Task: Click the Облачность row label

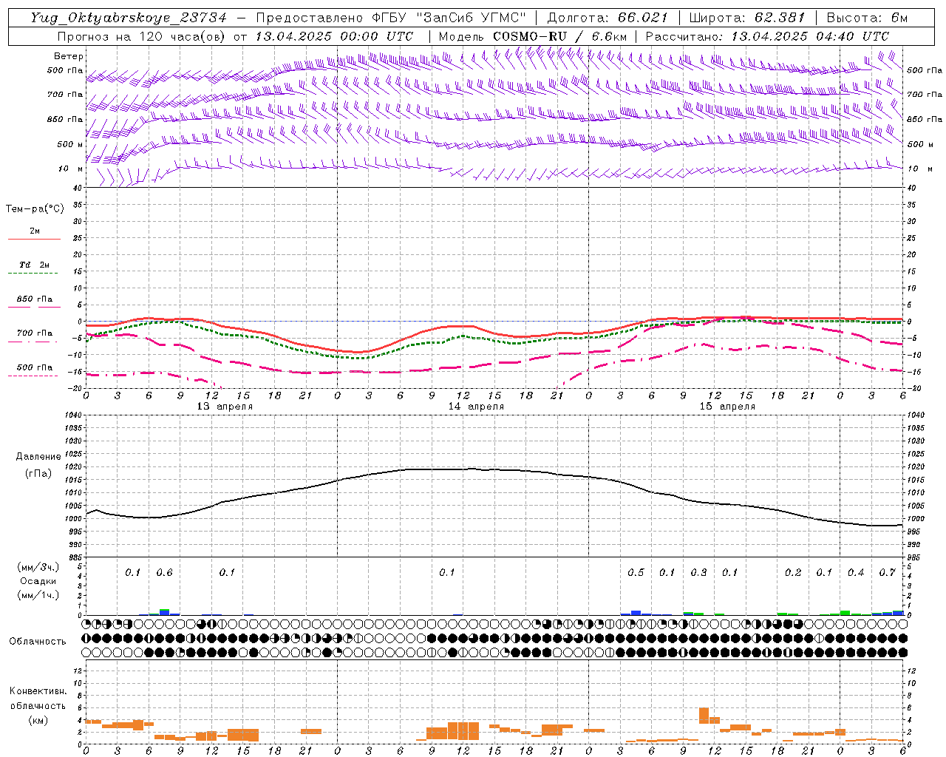Action: pyautogui.click(x=37, y=641)
